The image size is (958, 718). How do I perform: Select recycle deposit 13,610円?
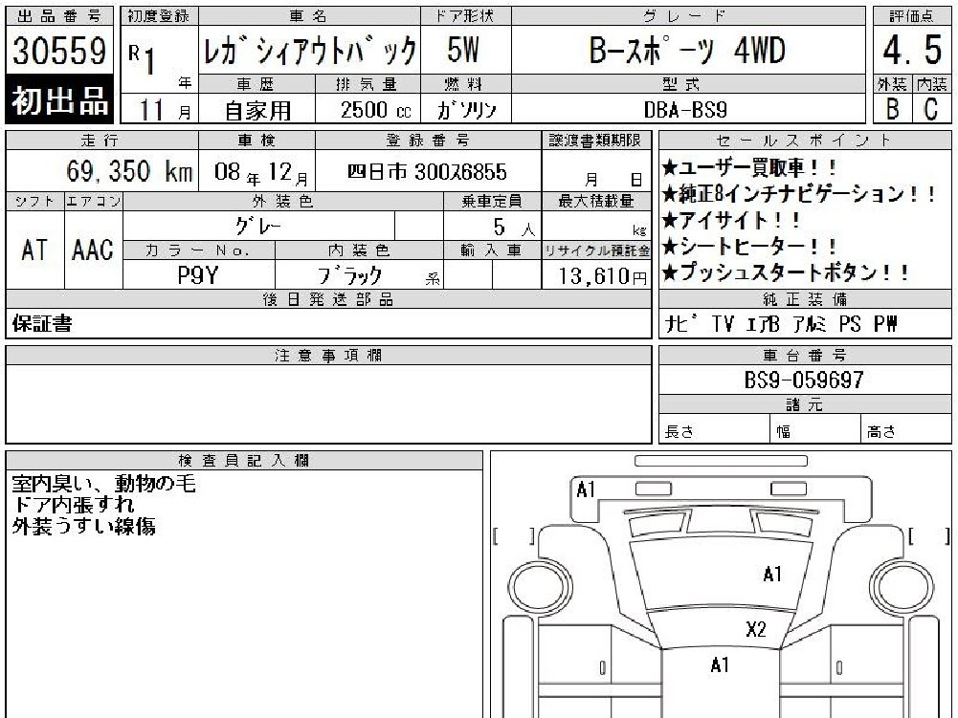tap(602, 276)
